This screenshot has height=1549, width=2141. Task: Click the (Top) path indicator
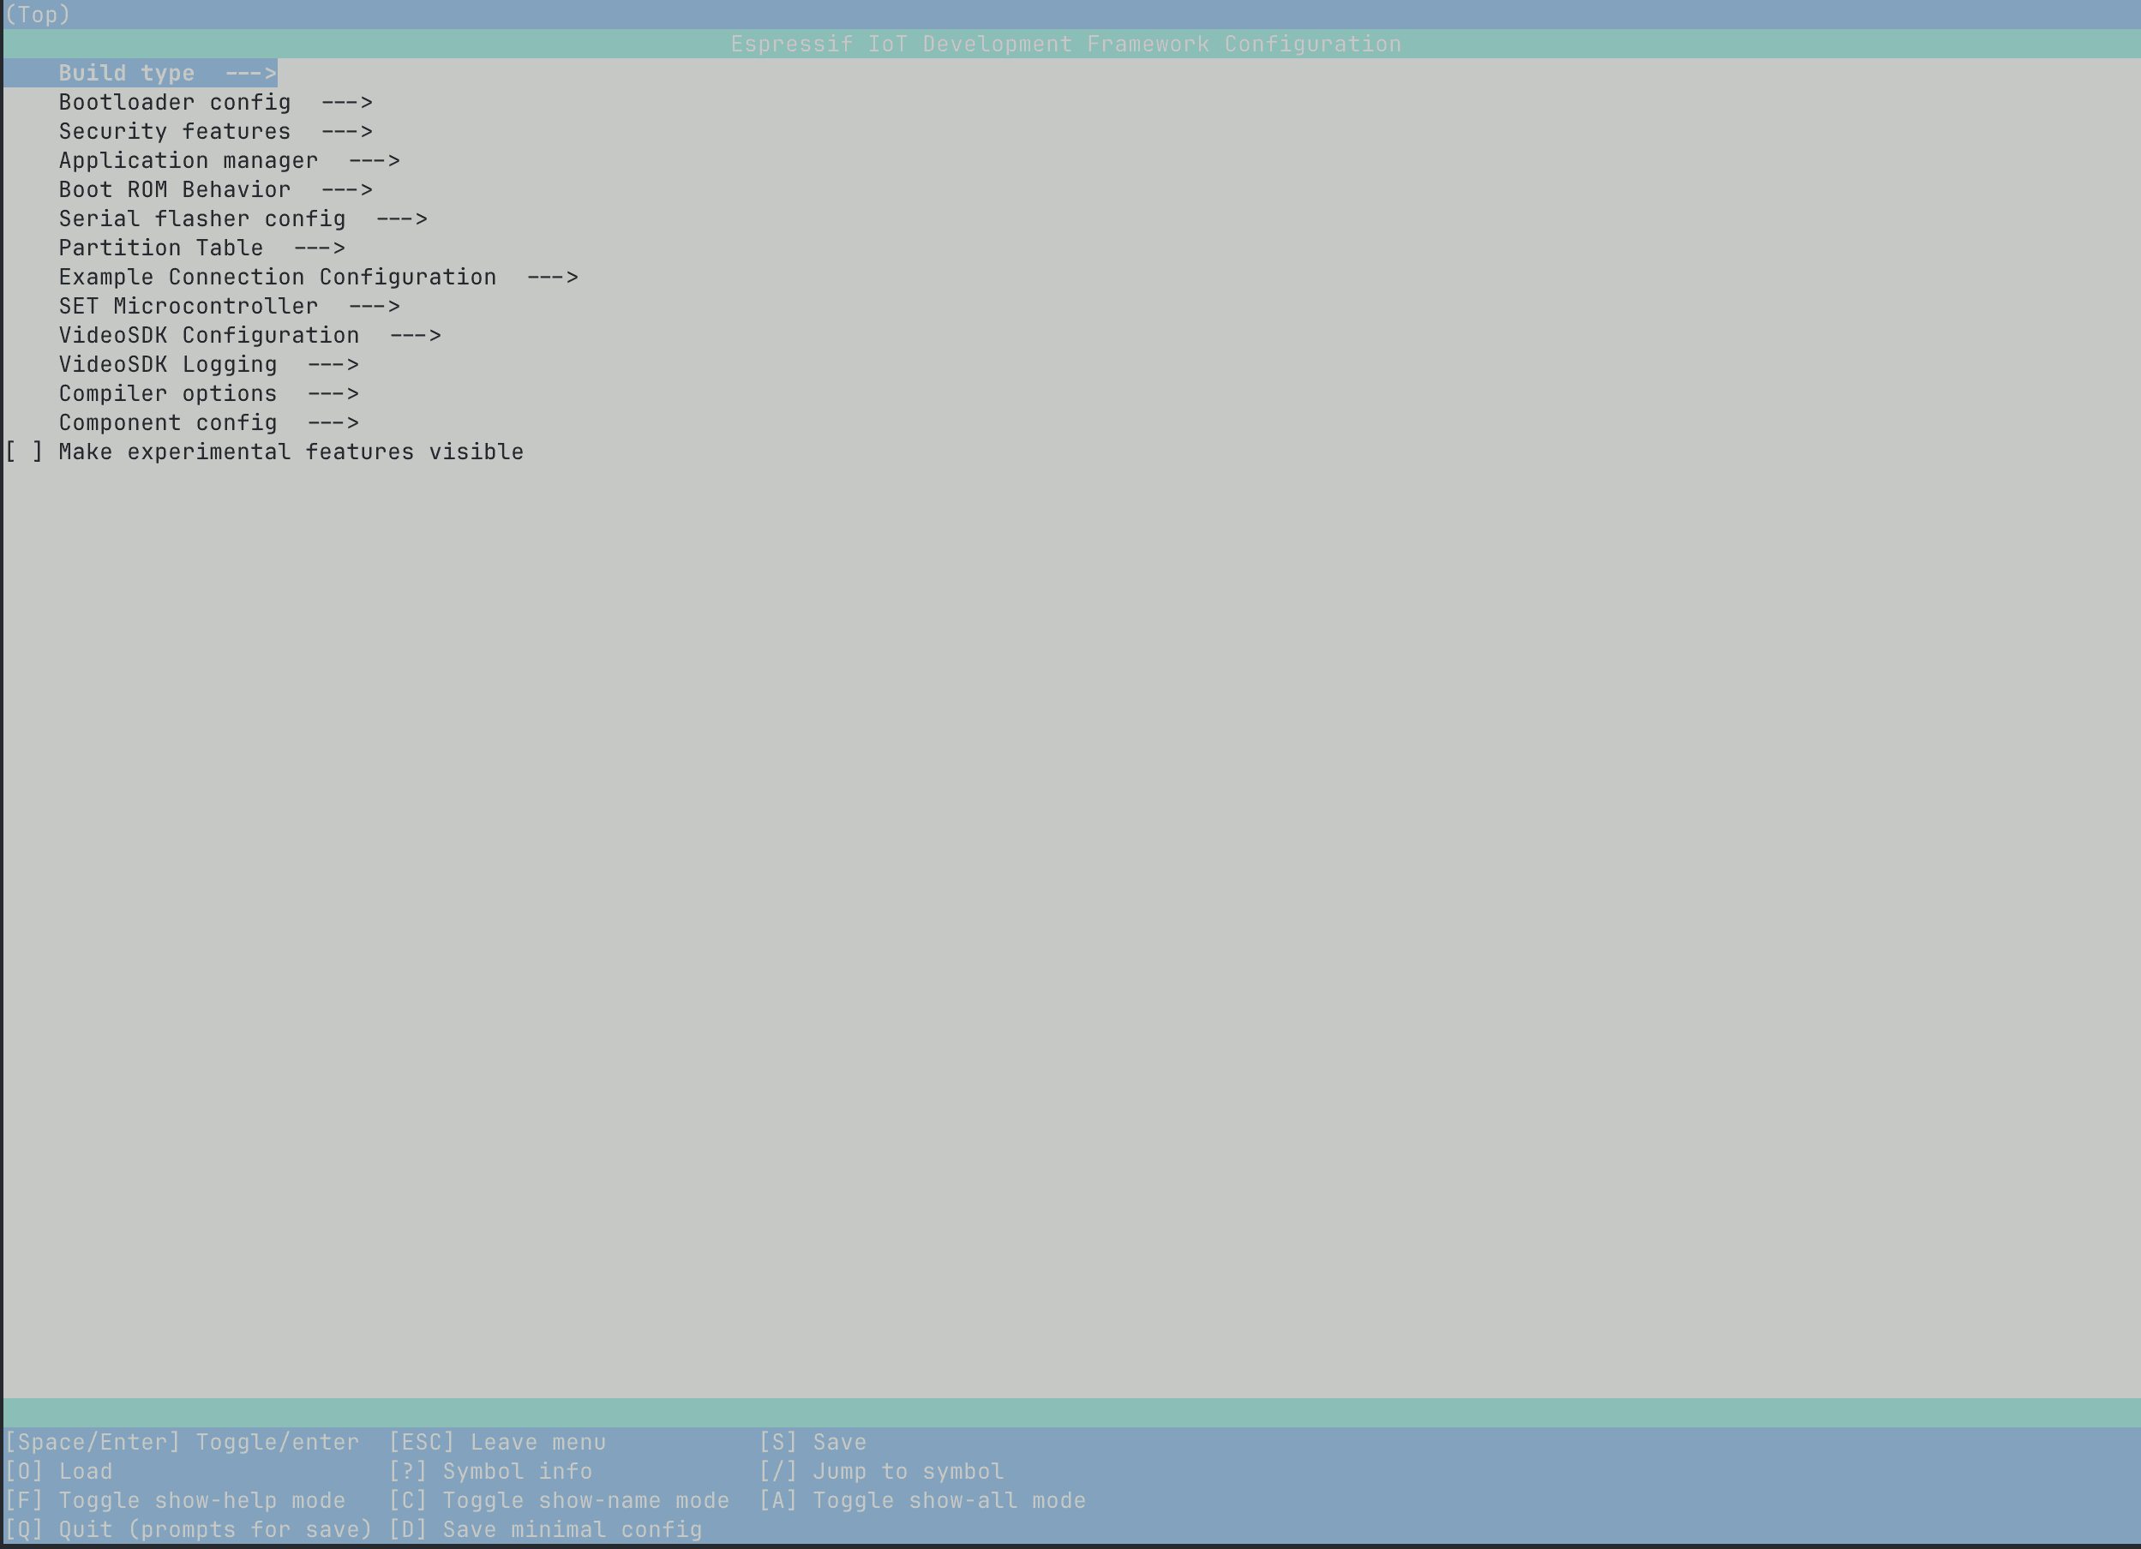click(38, 15)
